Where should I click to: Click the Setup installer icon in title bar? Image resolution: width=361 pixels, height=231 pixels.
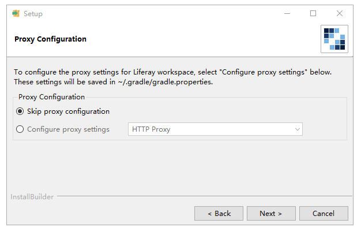click(x=16, y=13)
